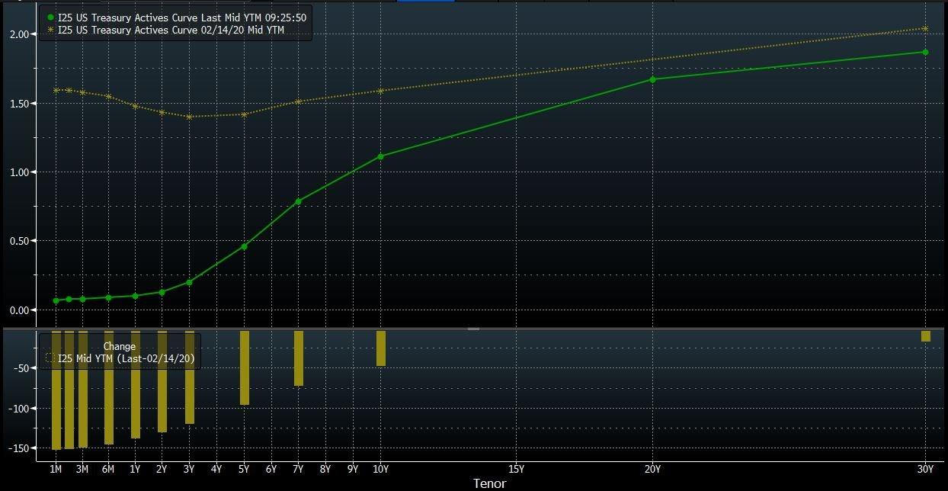The width and height of the screenshot is (948, 491).
Task: Click the '6M' tenor axis label
Action: coord(108,469)
